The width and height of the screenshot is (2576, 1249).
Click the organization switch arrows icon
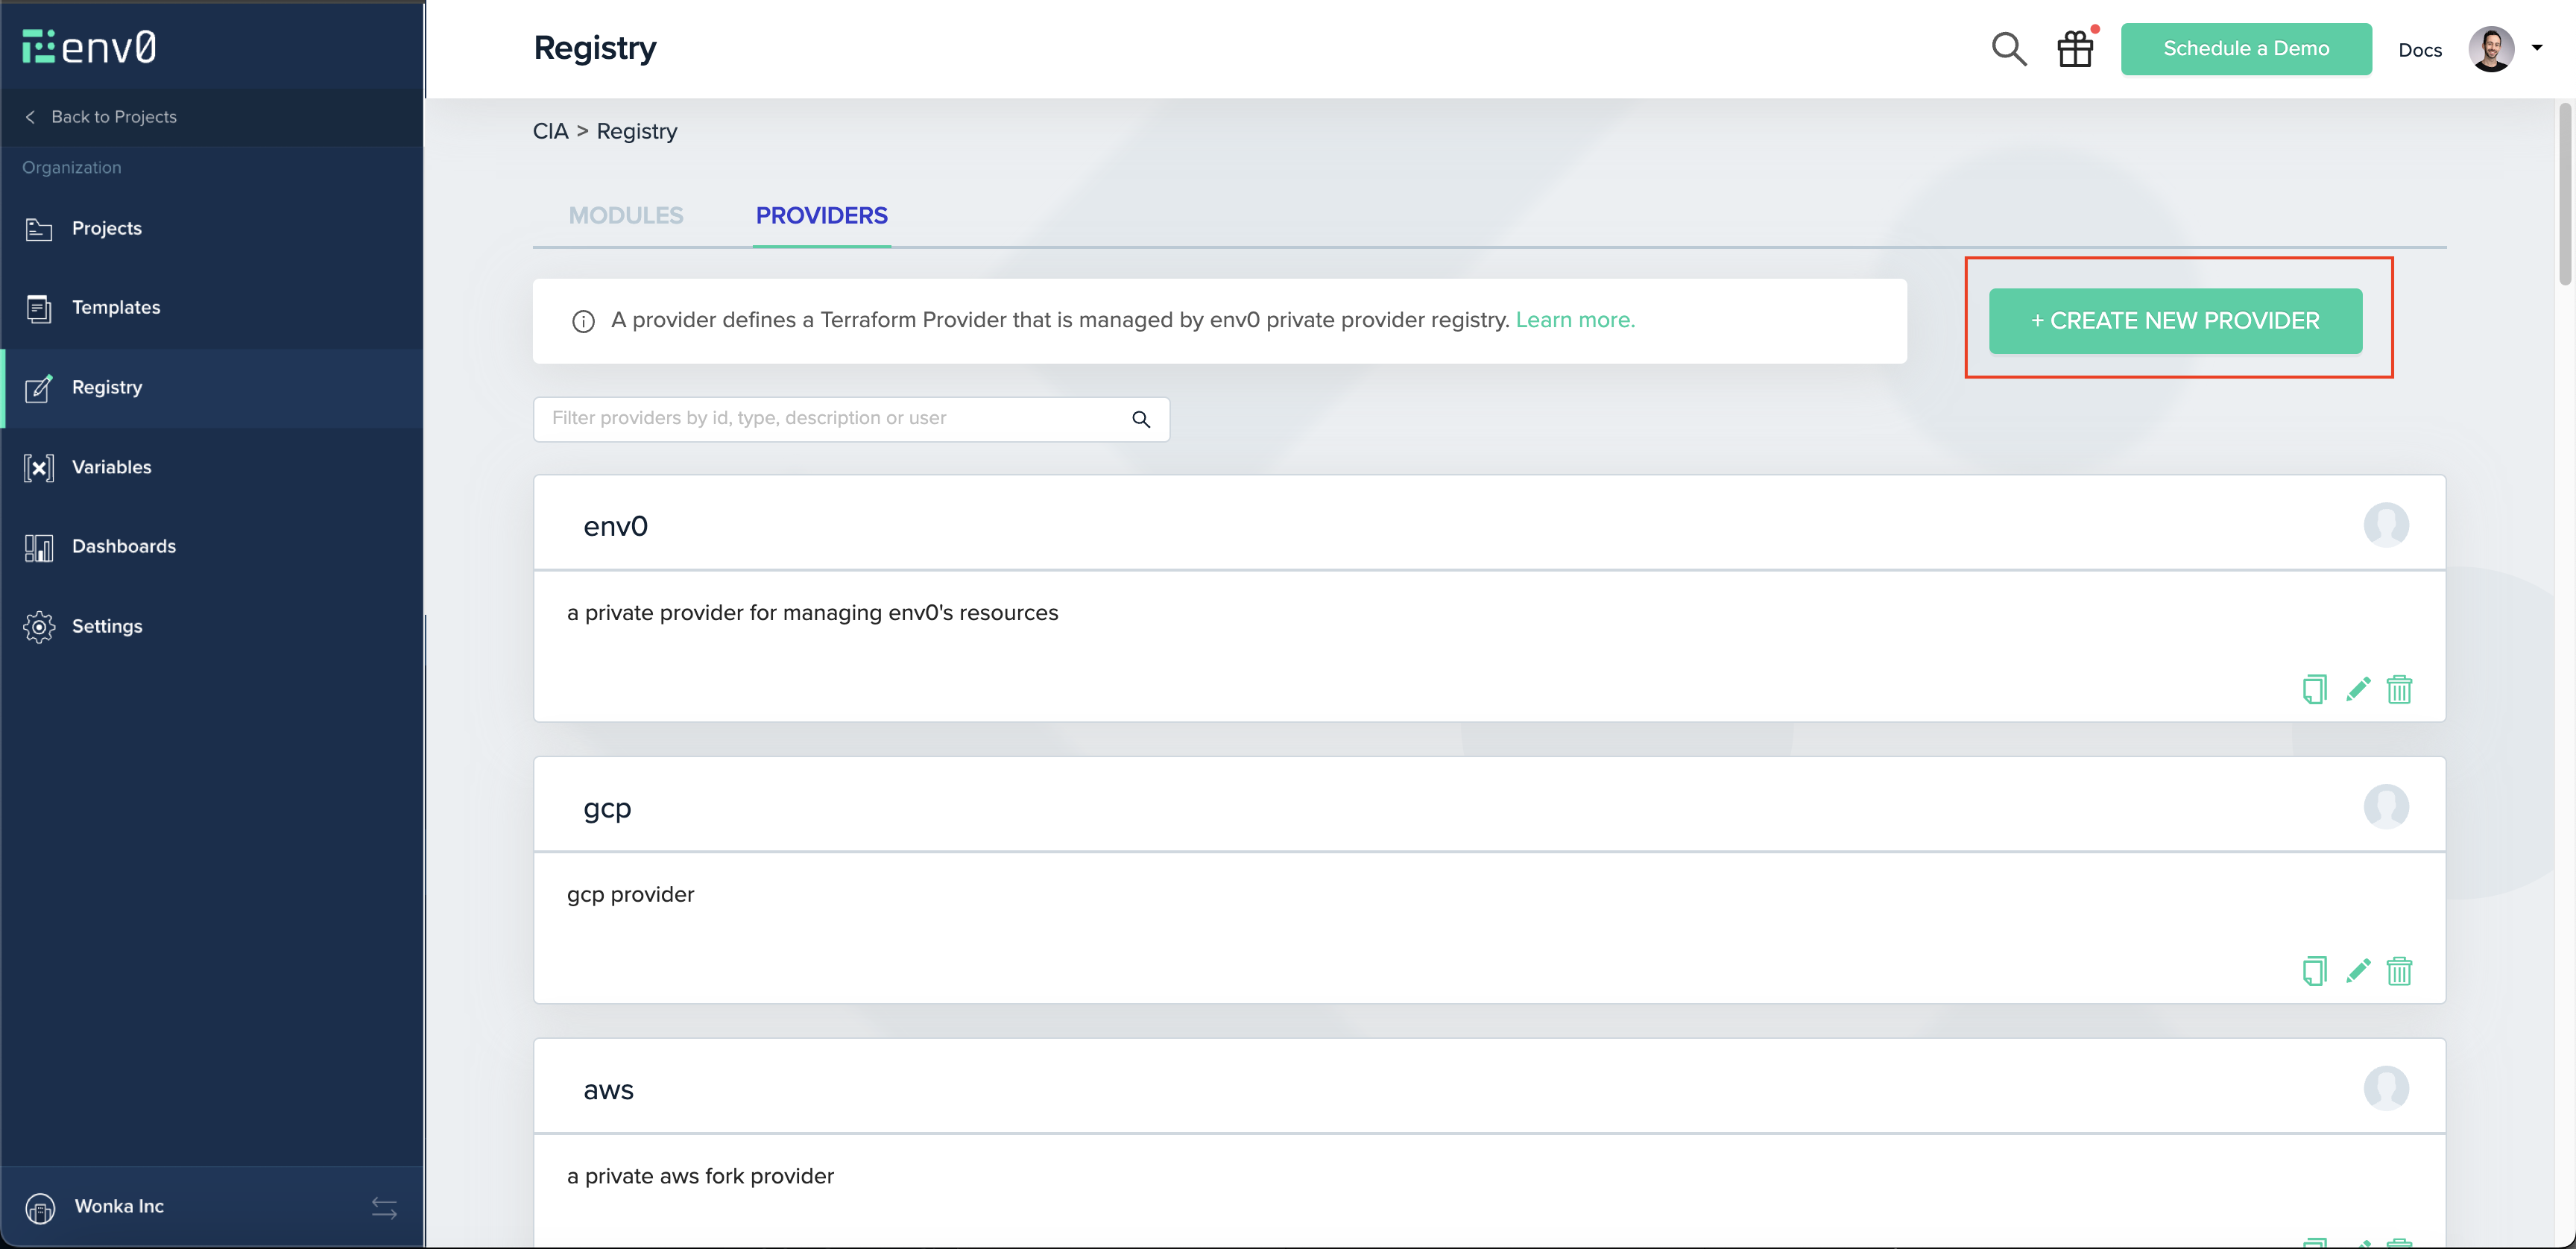pos(384,1207)
